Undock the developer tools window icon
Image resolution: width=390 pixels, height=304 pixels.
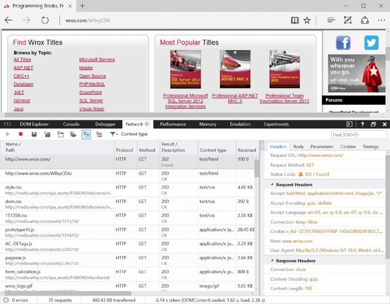tap(373, 124)
